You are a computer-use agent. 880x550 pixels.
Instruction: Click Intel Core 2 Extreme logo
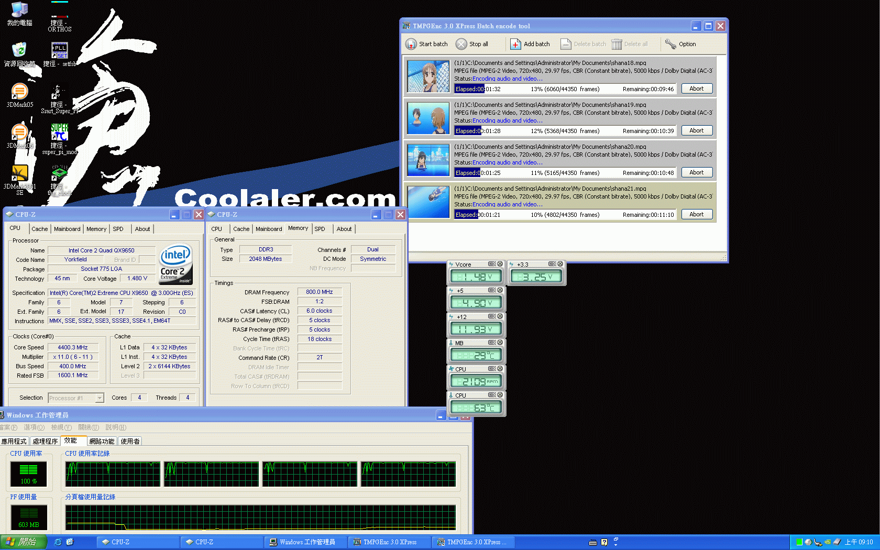175,265
